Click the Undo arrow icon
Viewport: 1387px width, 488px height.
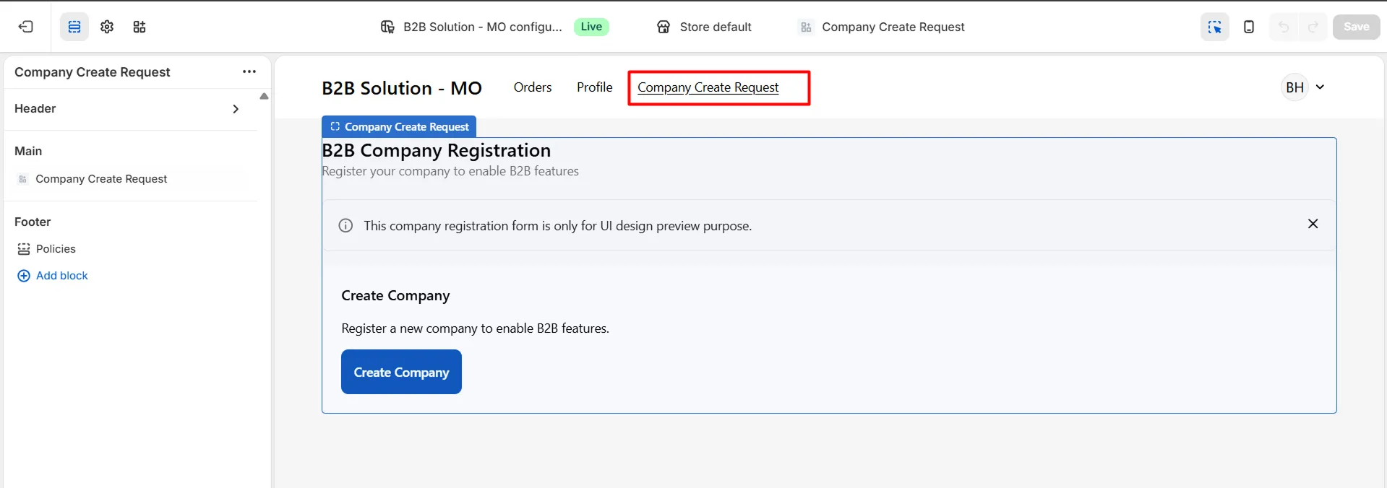(x=1284, y=27)
